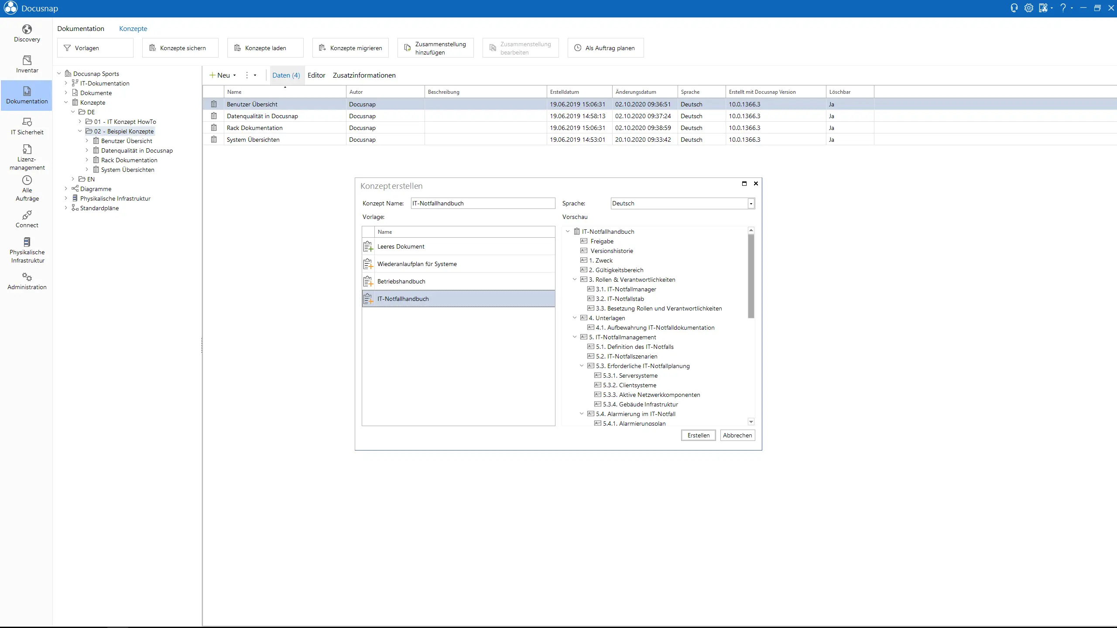
Task: Open the Discovery sidebar module
Action: [x=27, y=34]
